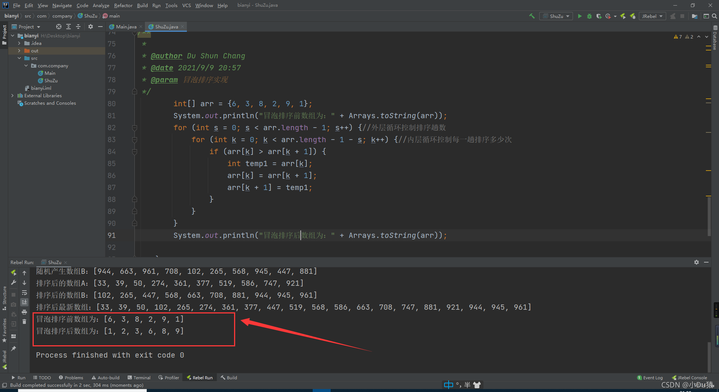This screenshot has width=719, height=392.
Task: Click fold marker on line 82
Action: point(134,128)
